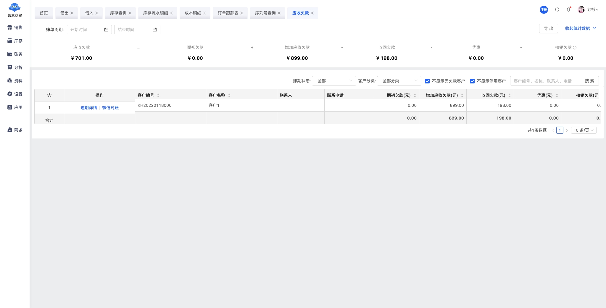The height and width of the screenshot is (308, 606).
Task: Click the ¥ 701.00 应收欠款 total
Action: pyautogui.click(x=82, y=58)
